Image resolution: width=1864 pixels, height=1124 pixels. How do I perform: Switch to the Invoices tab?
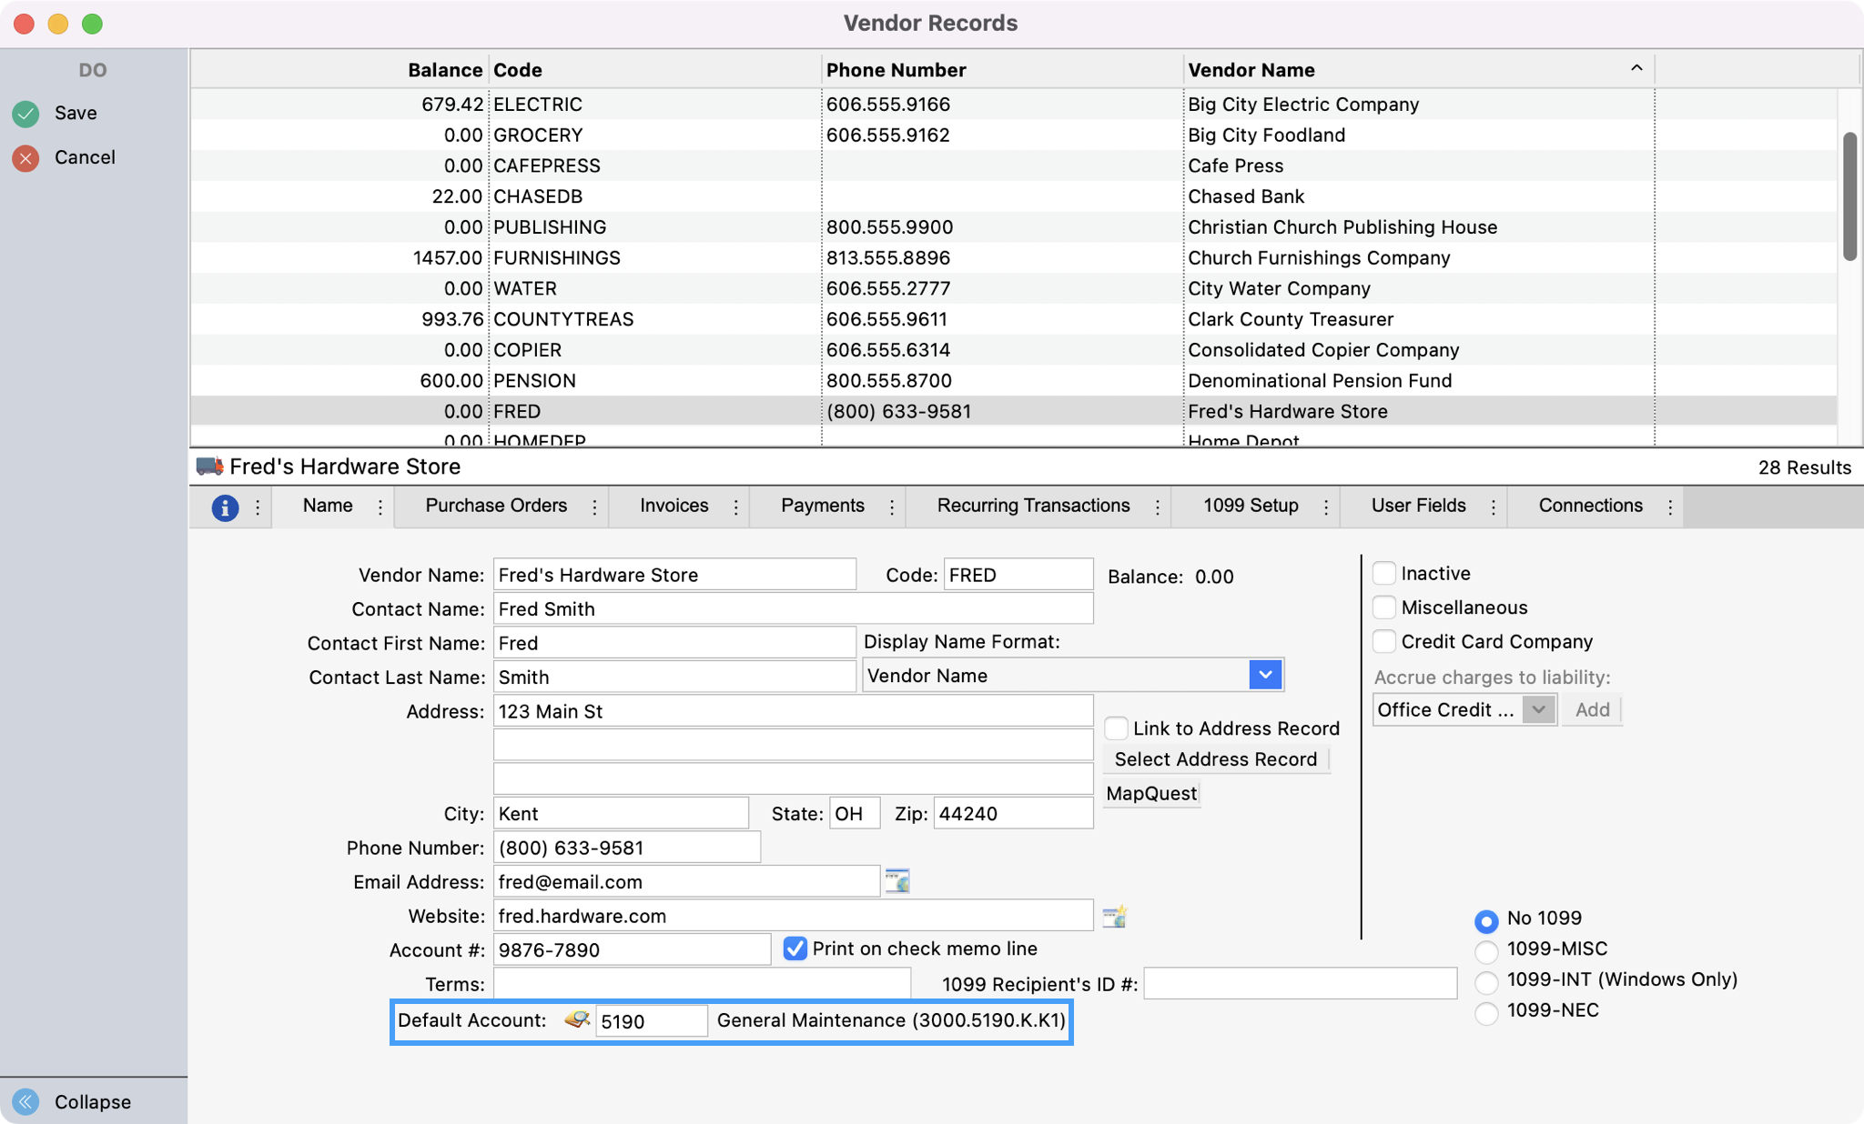pyautogui.click(x=674, y=507)
